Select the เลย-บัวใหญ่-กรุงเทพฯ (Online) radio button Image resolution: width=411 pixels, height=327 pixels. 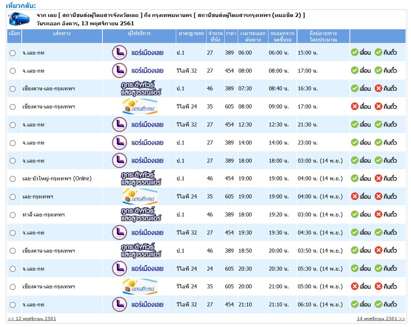pyautogui.click(x=13, y=178)
